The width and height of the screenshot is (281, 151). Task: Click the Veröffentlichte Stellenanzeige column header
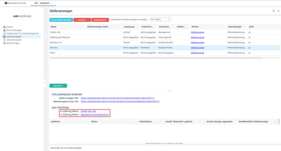pyautogui.click(x=253, y=122)
